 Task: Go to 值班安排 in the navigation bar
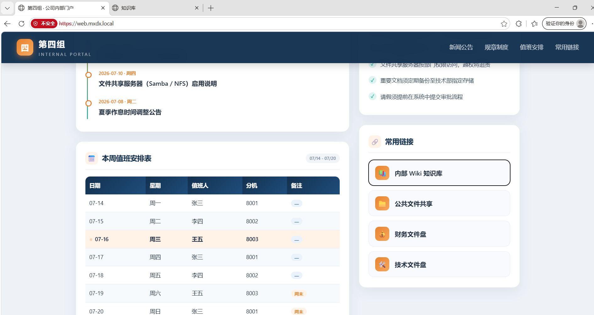pos(532,47)
